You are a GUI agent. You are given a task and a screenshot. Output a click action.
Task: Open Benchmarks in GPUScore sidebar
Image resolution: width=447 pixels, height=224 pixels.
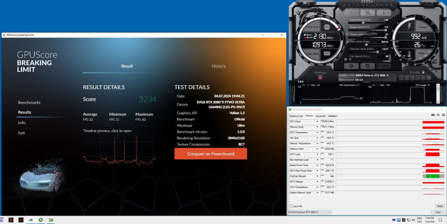click(x=29, y=103)
